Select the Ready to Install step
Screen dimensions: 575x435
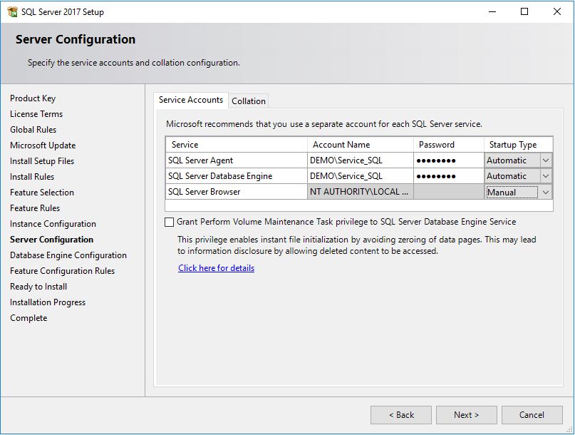click(38, 286)
